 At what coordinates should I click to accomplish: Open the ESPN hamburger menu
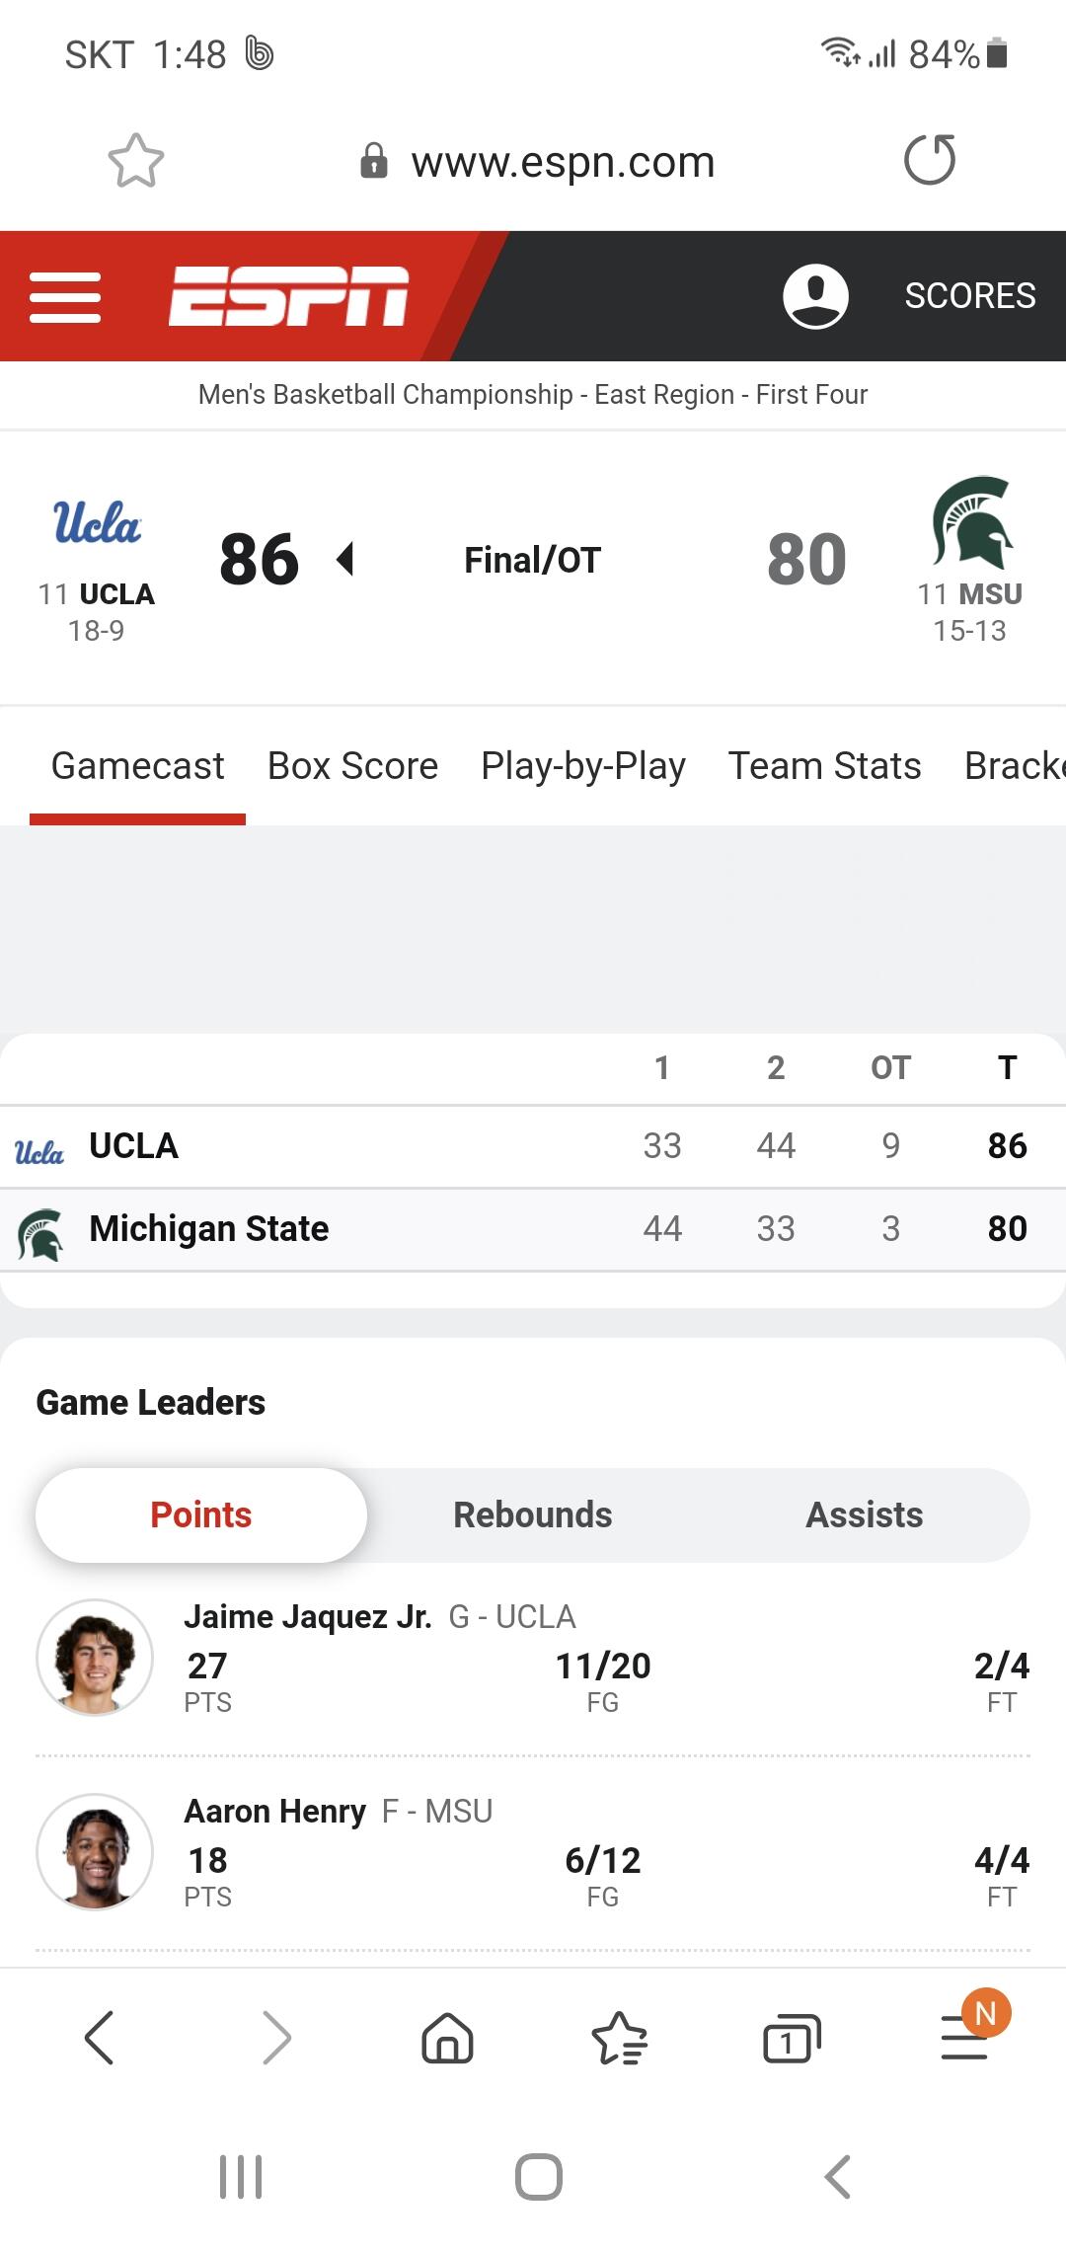(x=65, y=297)
